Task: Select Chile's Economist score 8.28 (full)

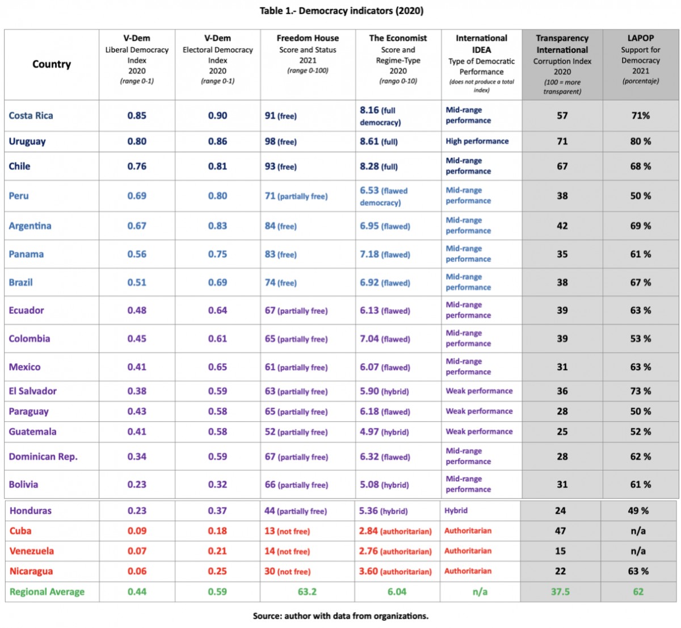Action: (379, 166)
